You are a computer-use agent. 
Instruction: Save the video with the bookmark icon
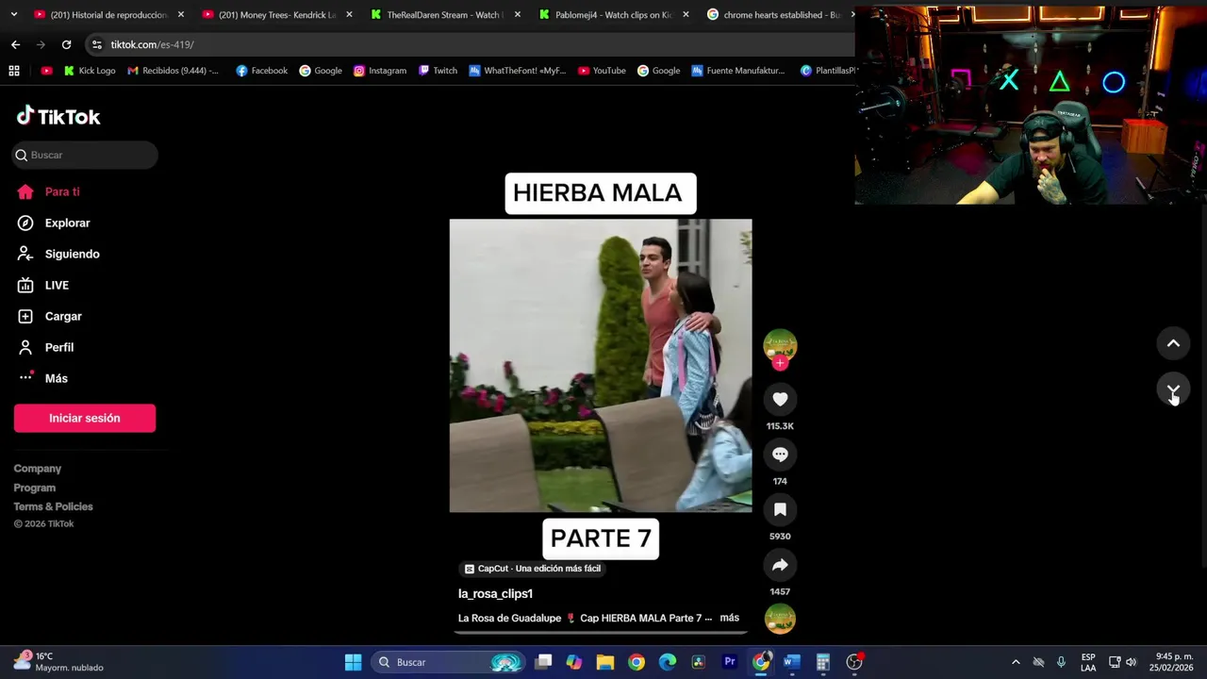(780, 510)
